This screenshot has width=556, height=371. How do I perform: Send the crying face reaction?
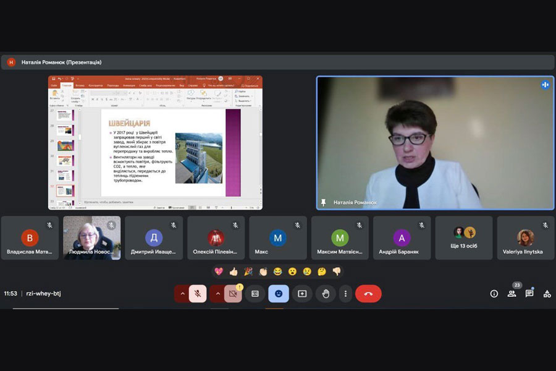pyautogui.click(x=307, y=271)
